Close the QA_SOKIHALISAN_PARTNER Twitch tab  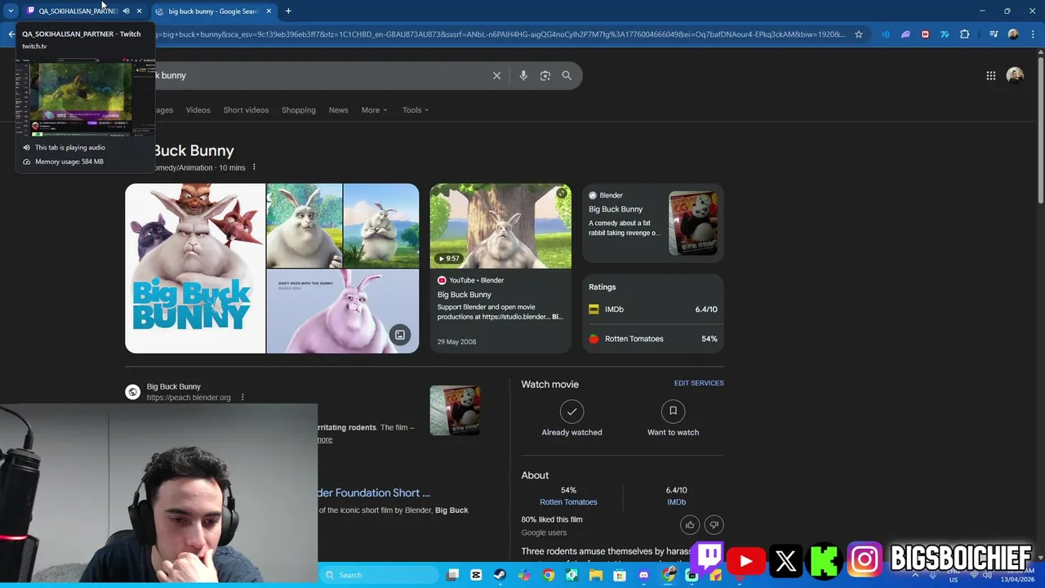pyautogui.click(x=139, y=11)
